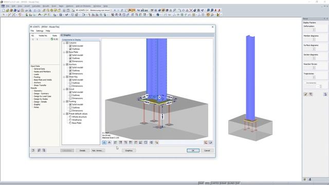Collapse the Column tree group
This screenshot has width=329, height=185.
(64, 43)
